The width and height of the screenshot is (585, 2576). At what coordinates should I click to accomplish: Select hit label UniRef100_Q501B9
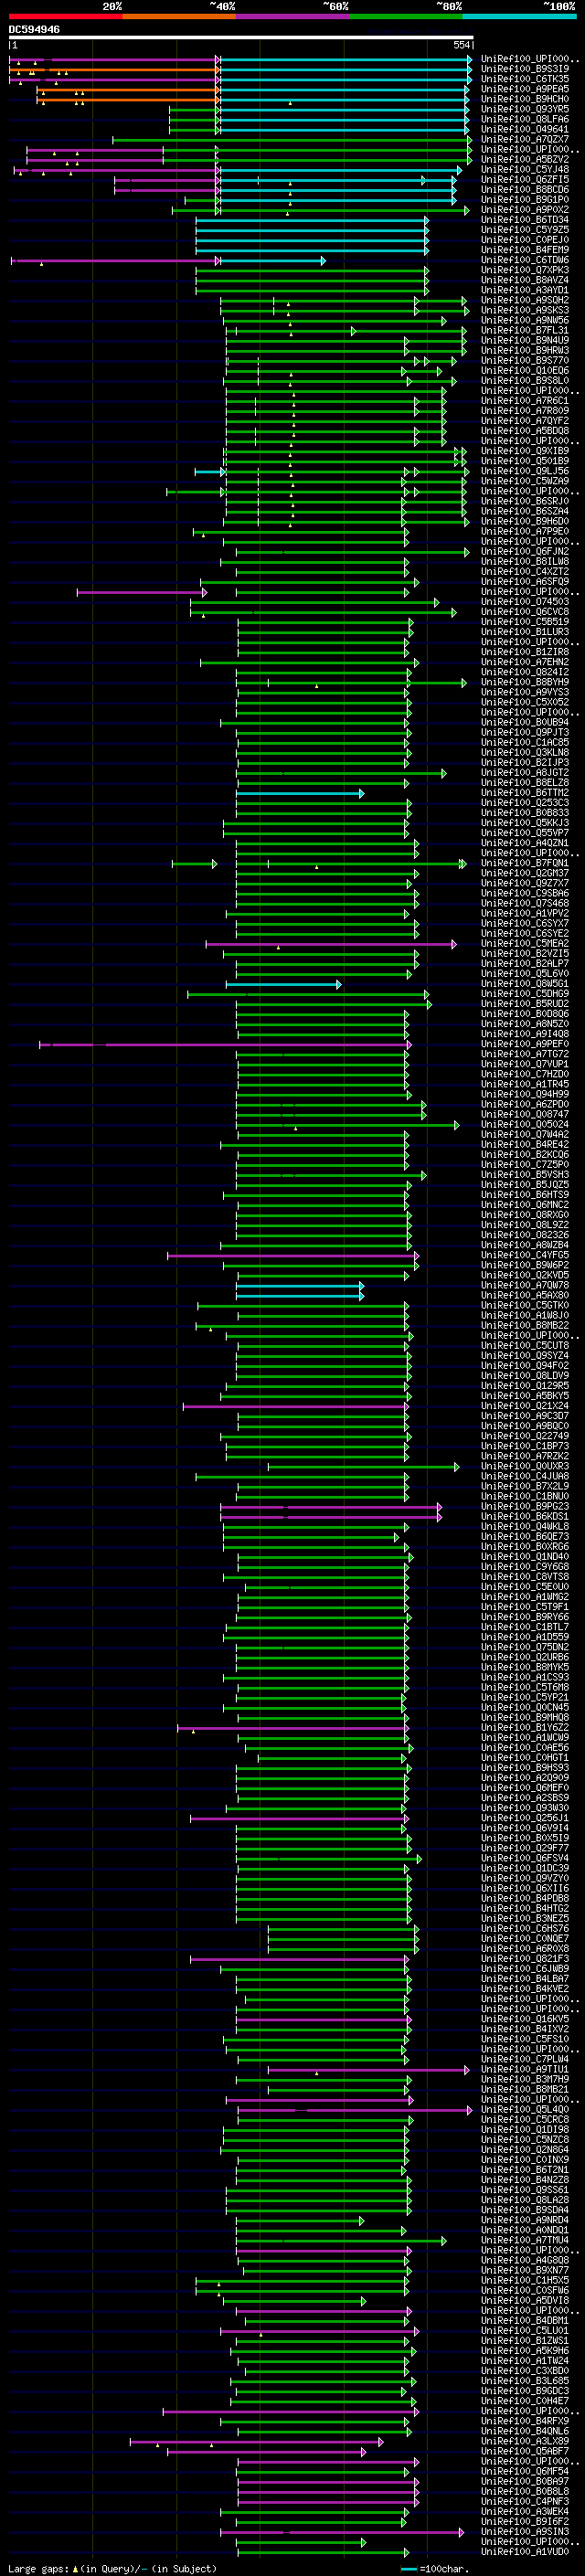coord(525,461)
